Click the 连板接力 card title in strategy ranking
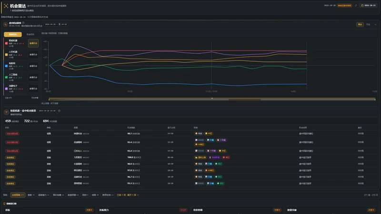The height and width of the screenshot is (214, 381). click(x=104, y=210)
